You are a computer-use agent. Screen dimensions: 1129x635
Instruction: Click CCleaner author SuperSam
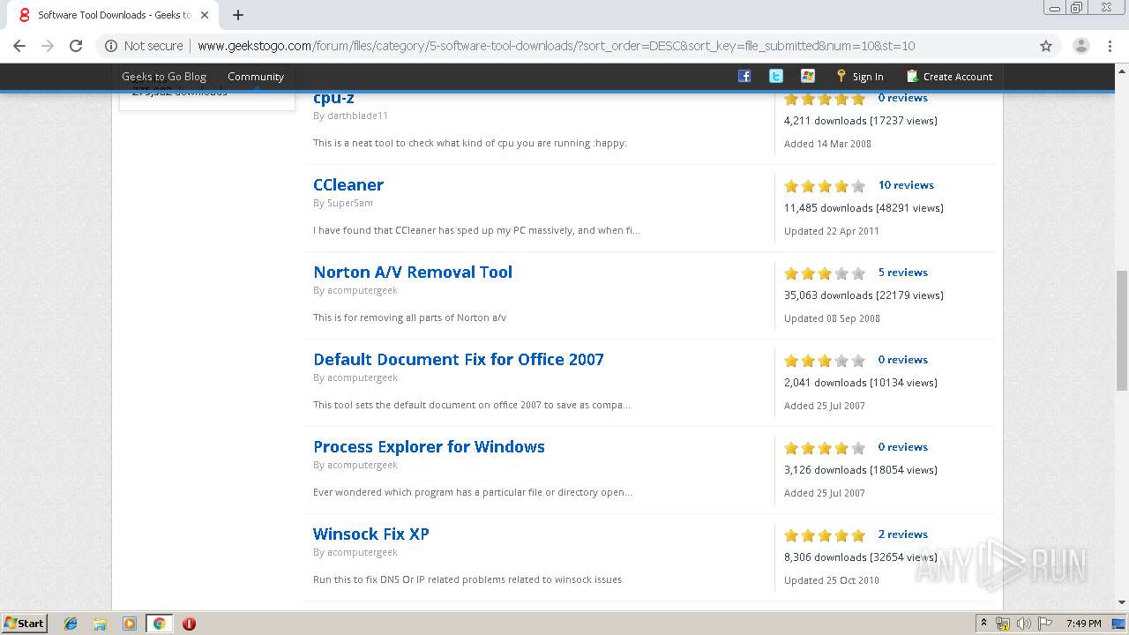coord(350,203)
